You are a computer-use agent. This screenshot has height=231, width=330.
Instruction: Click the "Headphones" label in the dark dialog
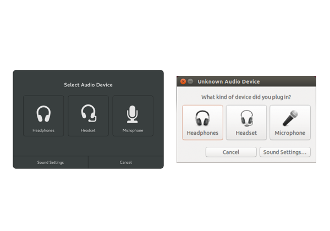tap(43, 131)
